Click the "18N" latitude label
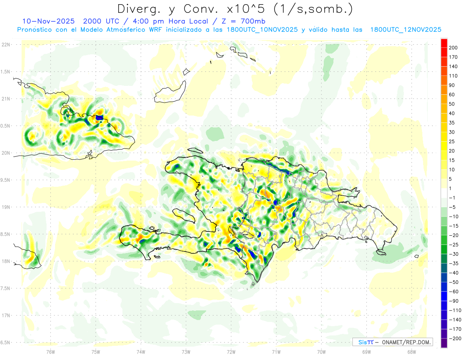 [x=6, y=261]
